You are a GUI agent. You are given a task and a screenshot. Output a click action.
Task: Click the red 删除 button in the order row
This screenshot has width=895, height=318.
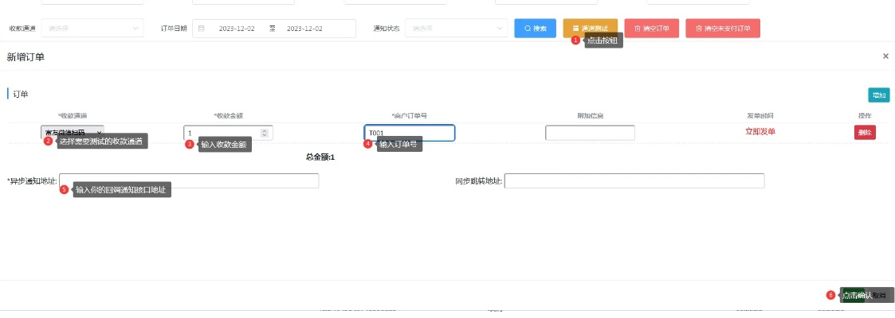(x=865, y=133)
